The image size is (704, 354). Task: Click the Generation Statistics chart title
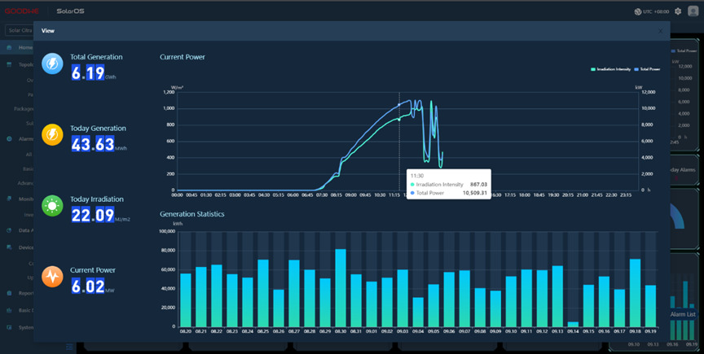[x=192, y=214]
